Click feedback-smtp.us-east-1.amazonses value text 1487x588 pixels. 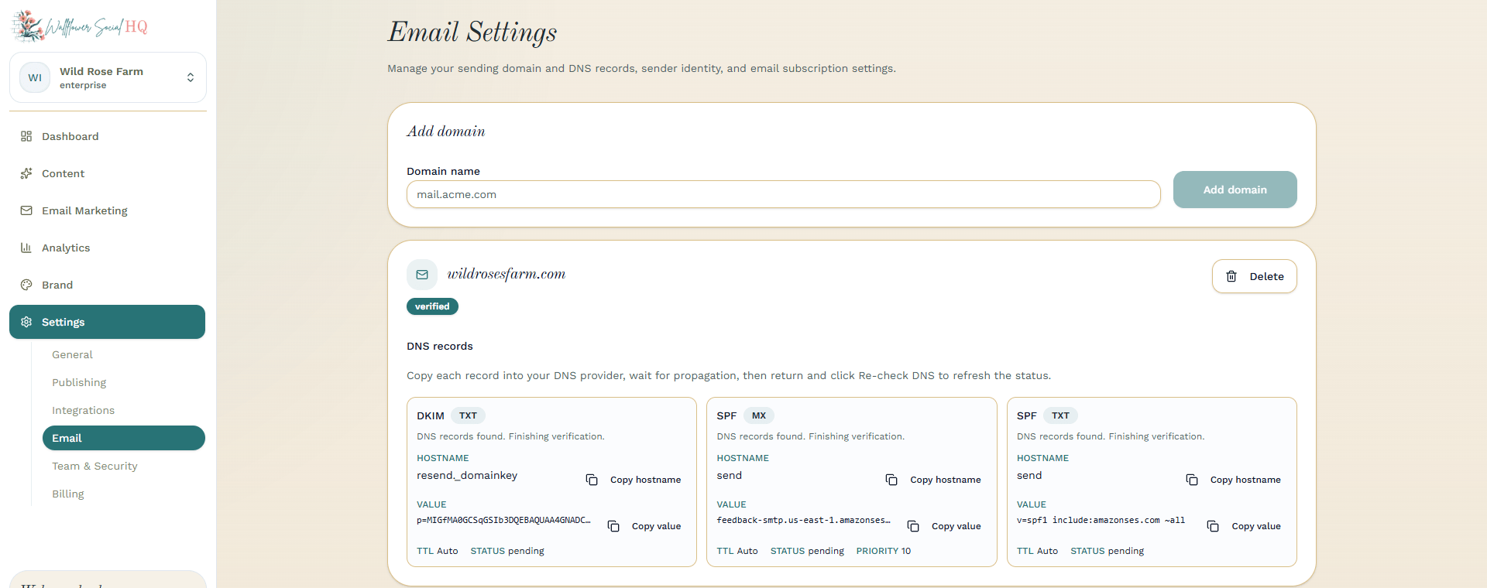803,521
